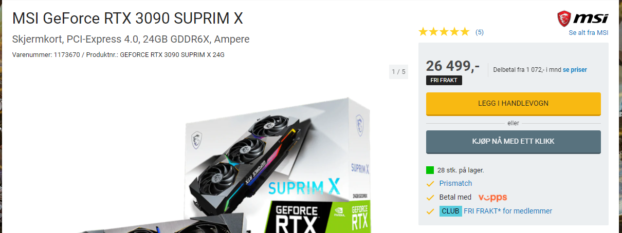
Task: Add product with Legg i handlevogn
Action: click(x=514, y=104)
